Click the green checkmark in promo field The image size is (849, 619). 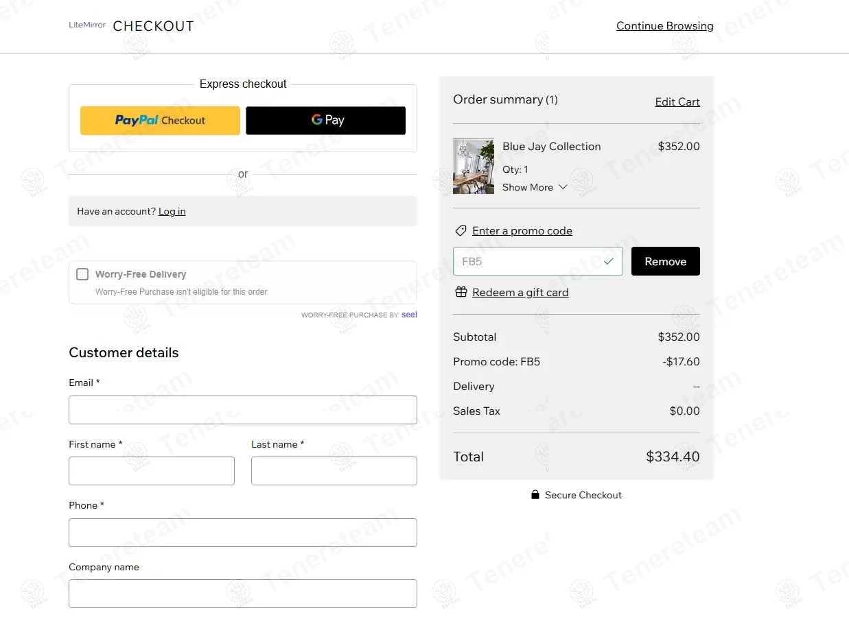tap(608, 261)
